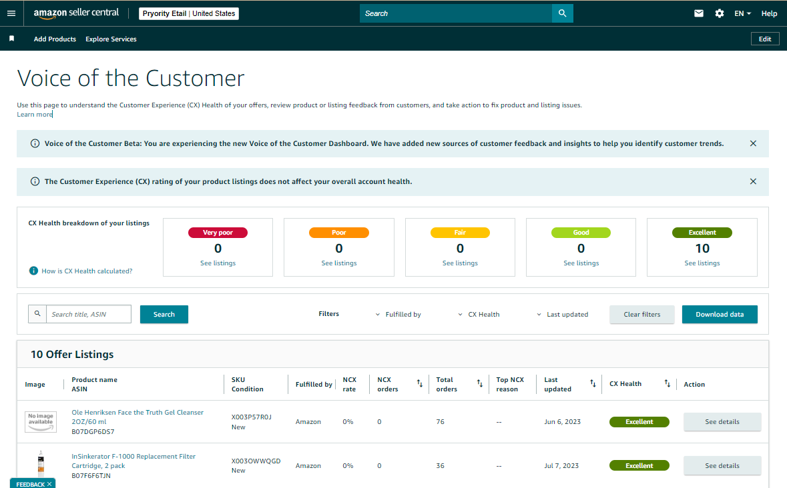Click the header Search input field
This screenshot has width=787, height=488.
point(456,13)
